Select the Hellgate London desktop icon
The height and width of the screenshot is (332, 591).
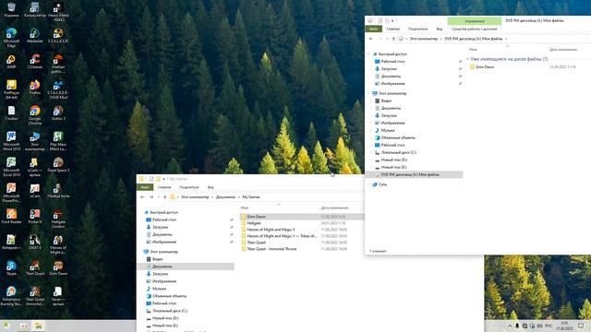coord(58,219)
